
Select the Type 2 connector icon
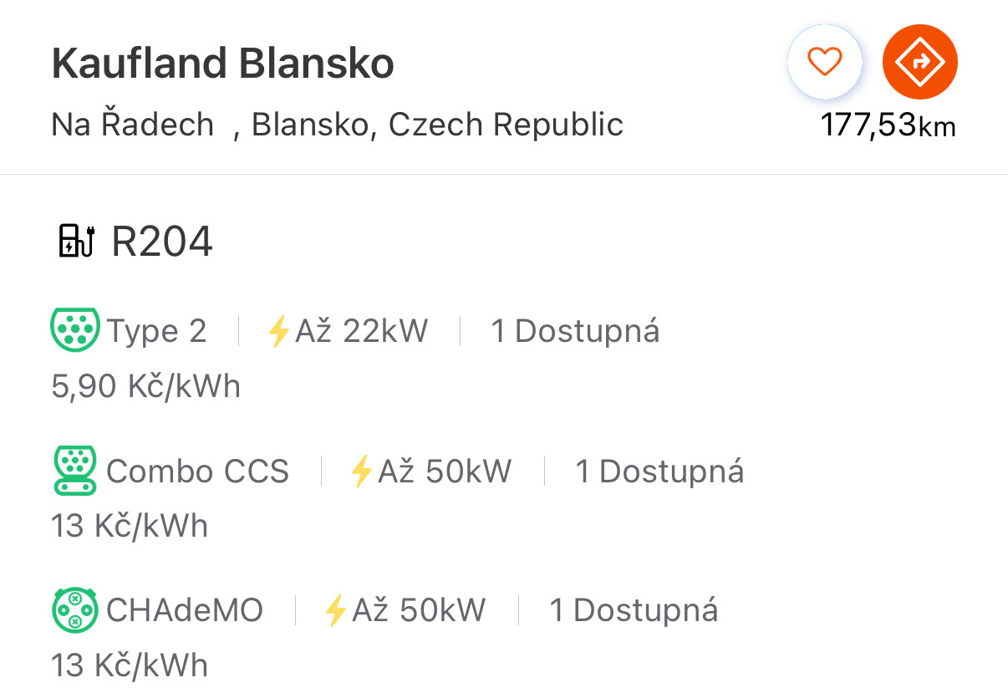[x=75, y=329]
